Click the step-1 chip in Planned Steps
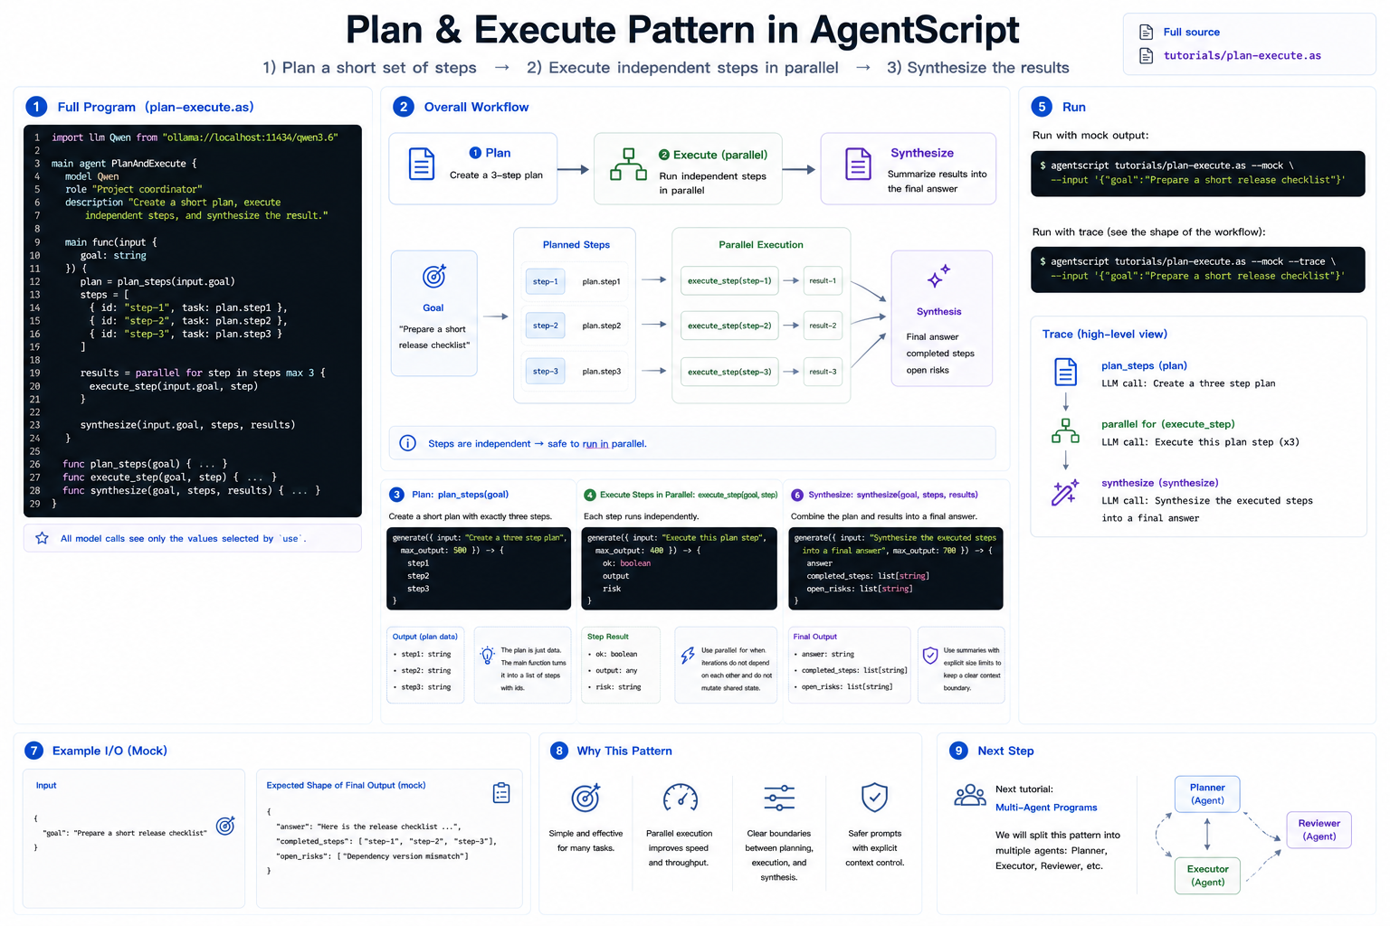 pos(545,282)
